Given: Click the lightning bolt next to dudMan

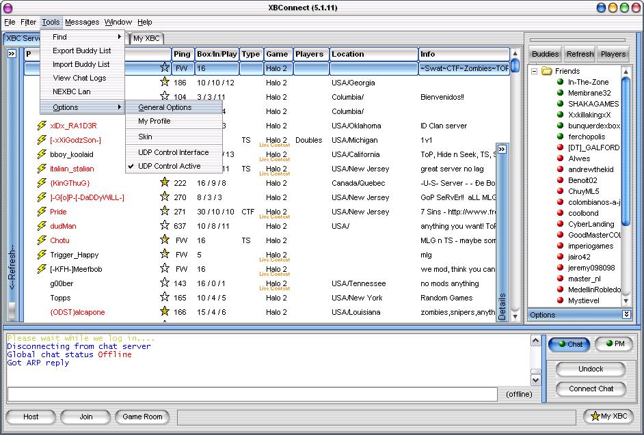Looking at the screenshot, I should 42,226.
